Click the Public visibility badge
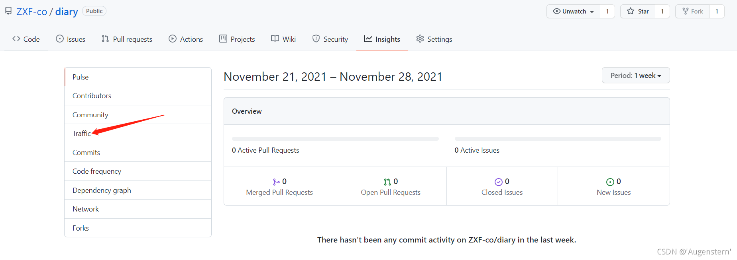 tap(94, 11)
